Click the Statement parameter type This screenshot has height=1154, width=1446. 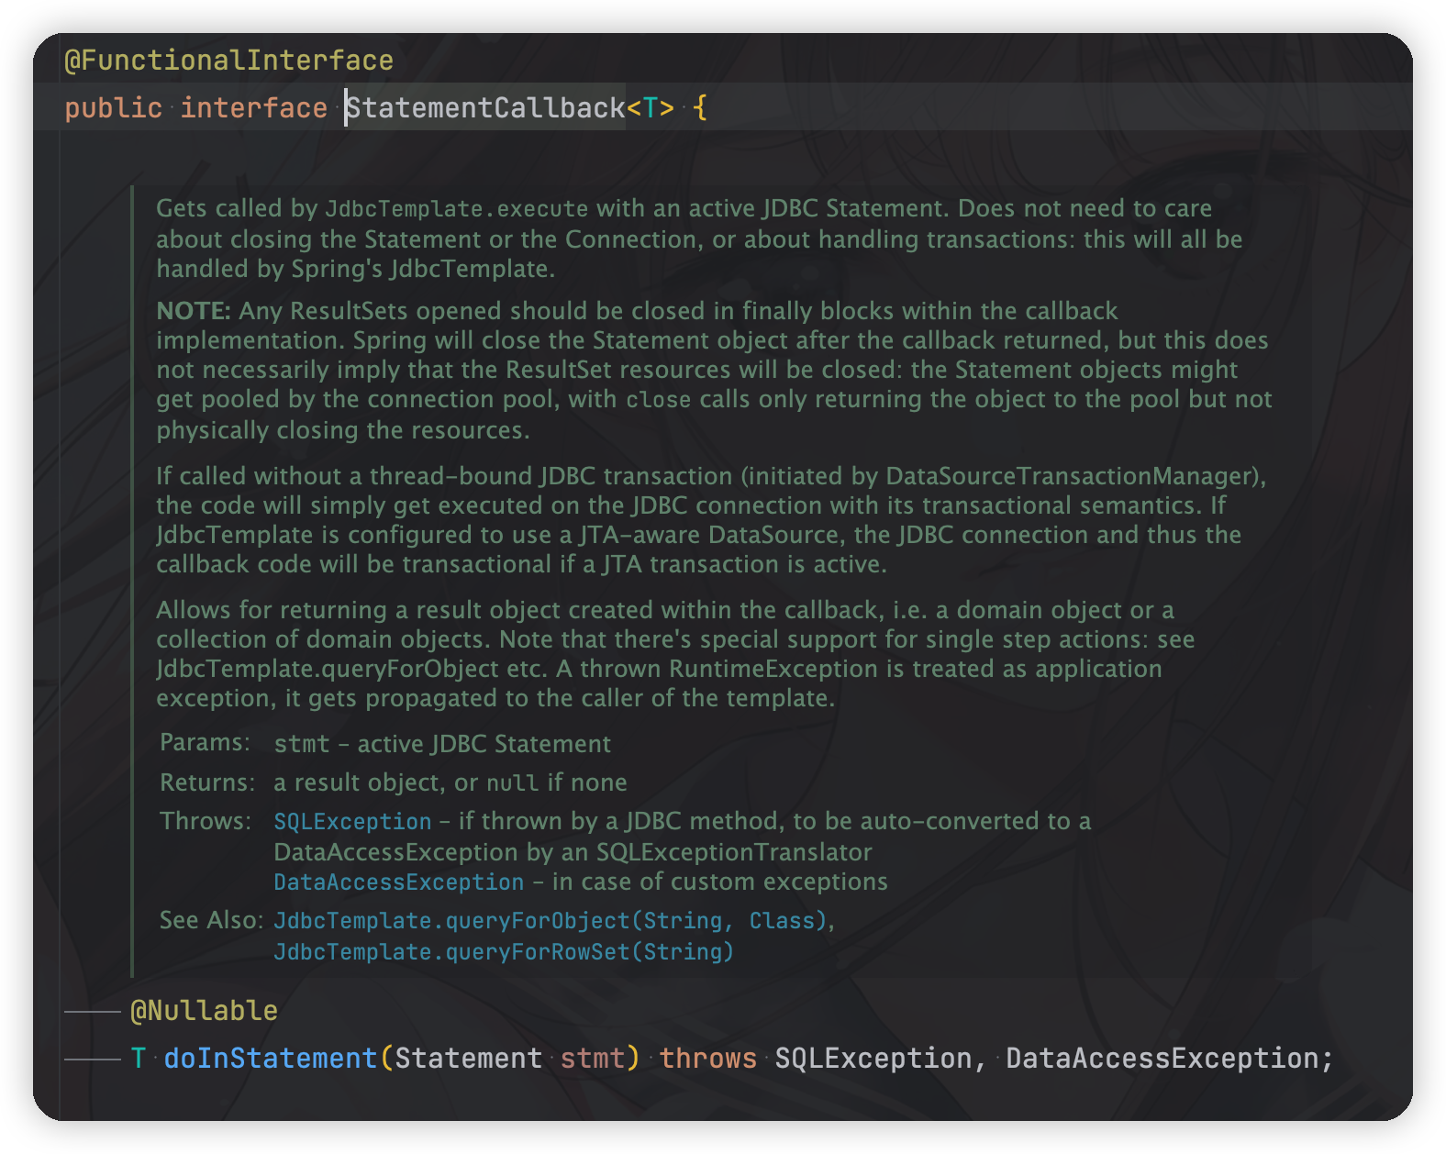[x=469, y=1059]
